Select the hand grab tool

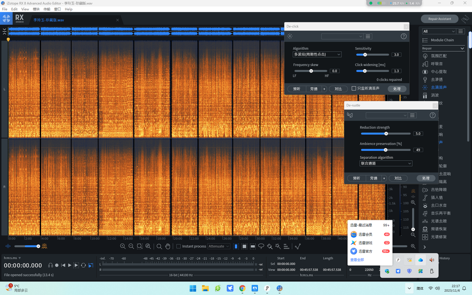click(x=168, y=246)
